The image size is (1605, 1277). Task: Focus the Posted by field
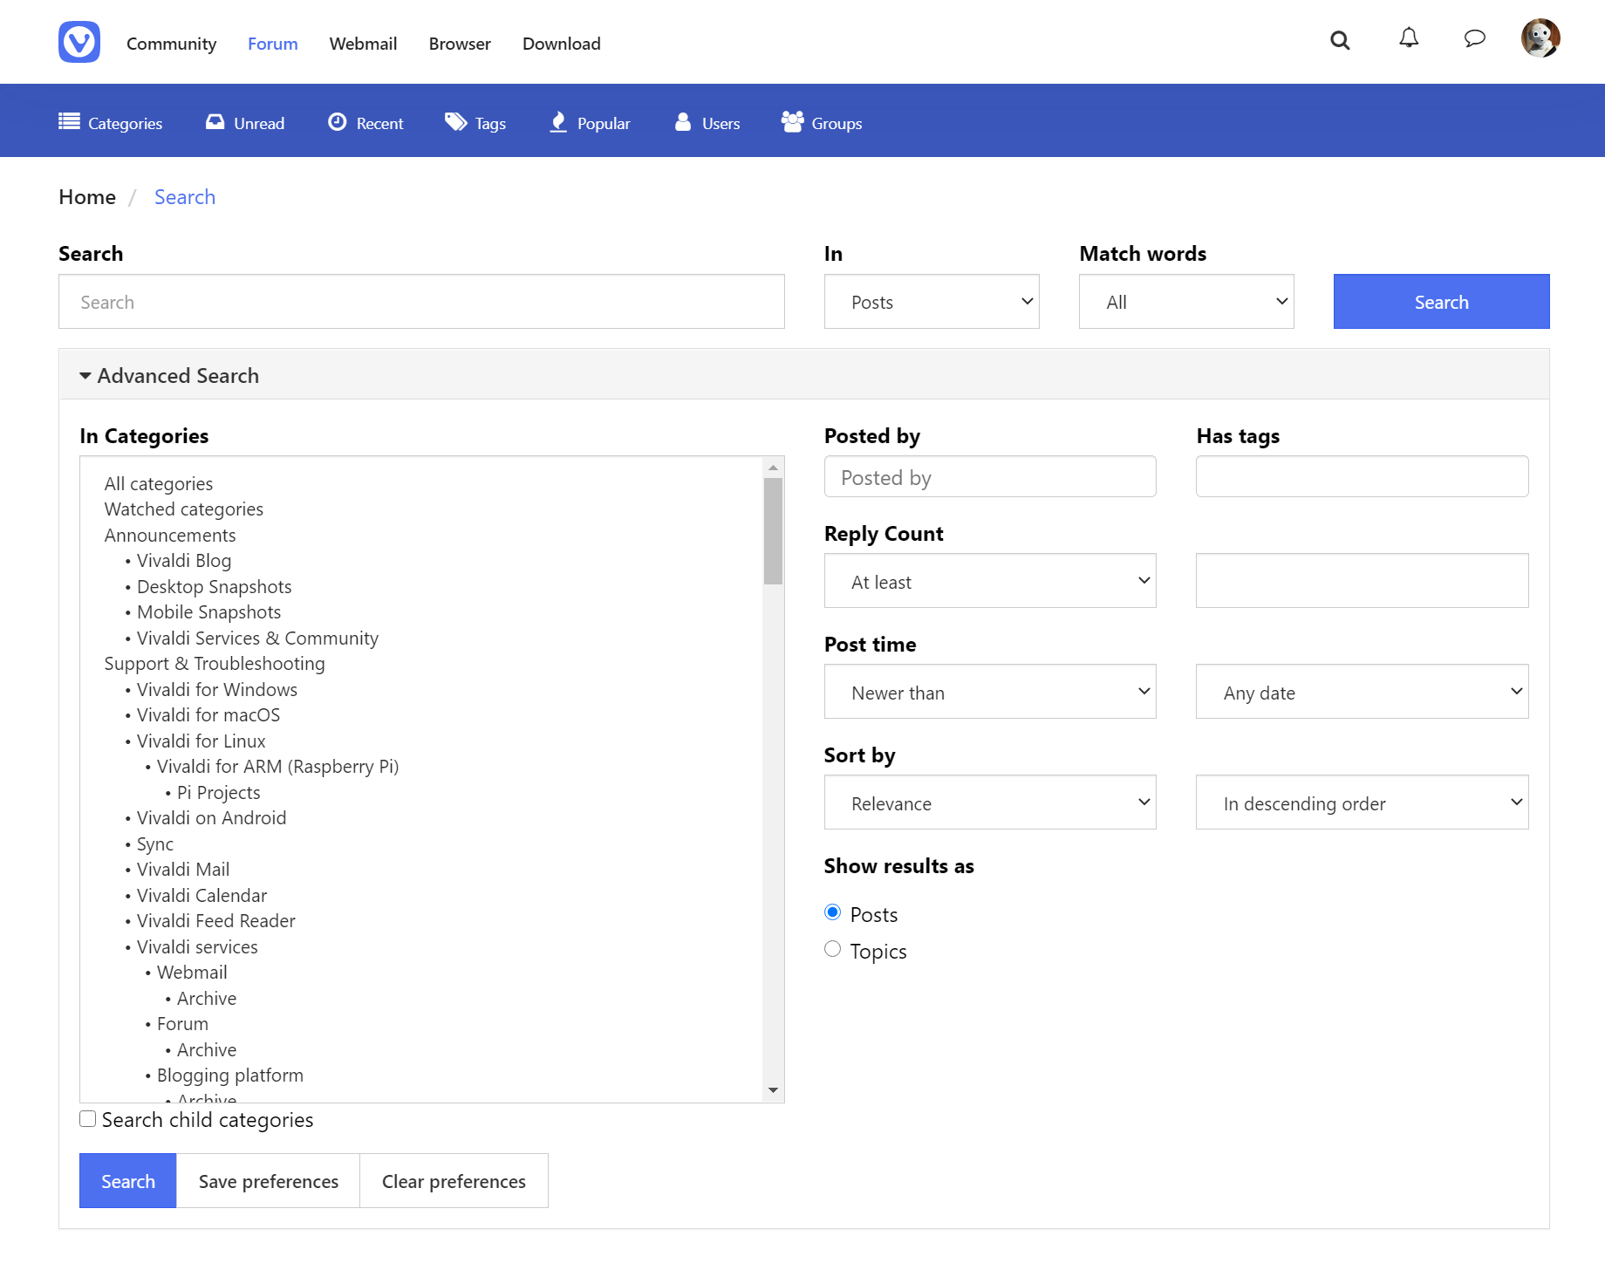(990, 477)
